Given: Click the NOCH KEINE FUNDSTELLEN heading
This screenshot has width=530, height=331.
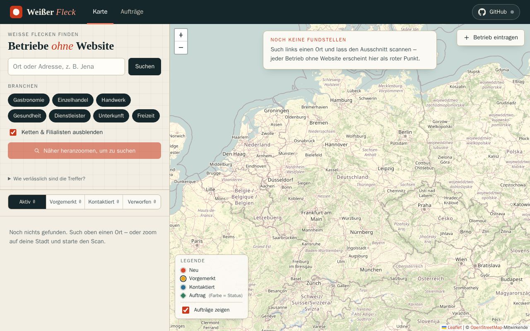Looking at the screenshot, I should pyautogui.click(x=308, y=40).
